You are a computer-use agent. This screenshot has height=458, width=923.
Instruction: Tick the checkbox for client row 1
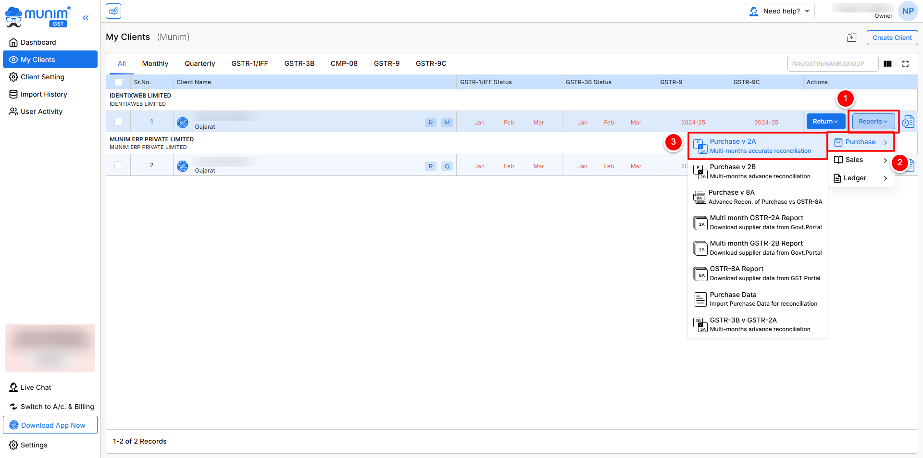[118, 122]
